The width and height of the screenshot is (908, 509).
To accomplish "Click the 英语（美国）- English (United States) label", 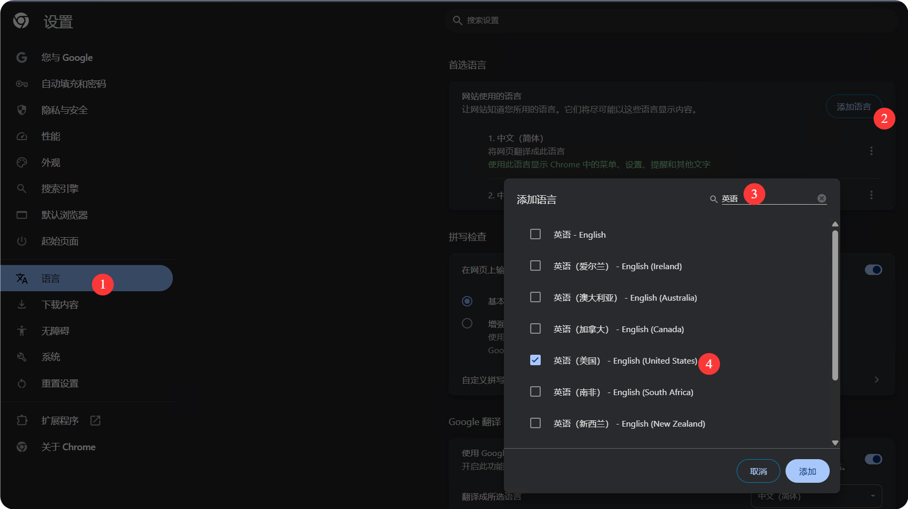I will click(625, 360).
